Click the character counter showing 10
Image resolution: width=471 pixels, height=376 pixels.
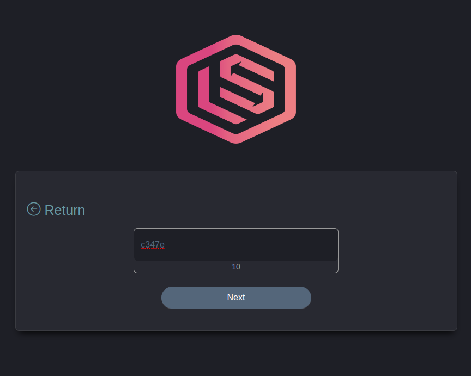(236, 267)
